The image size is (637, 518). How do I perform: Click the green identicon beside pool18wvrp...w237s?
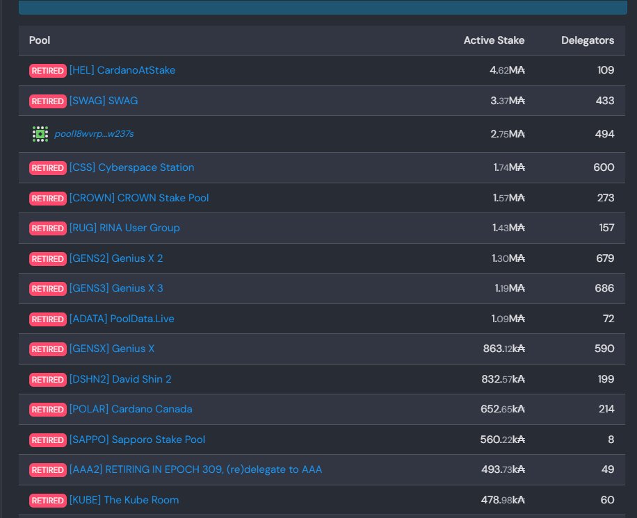40,134
